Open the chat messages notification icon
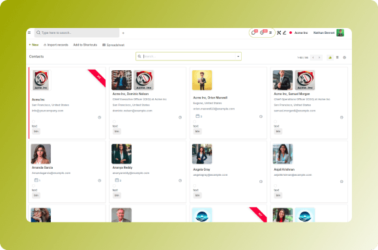Viewport: 378px width, 250px height. (254, 33)
